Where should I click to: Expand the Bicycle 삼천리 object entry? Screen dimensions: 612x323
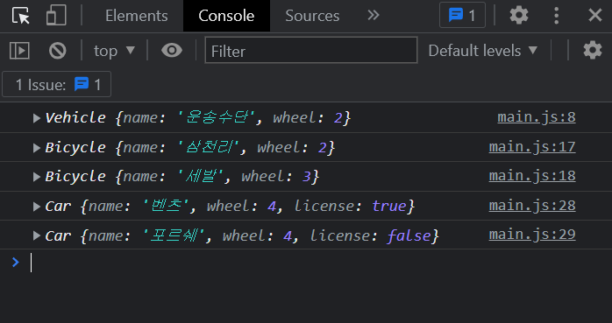36,148
